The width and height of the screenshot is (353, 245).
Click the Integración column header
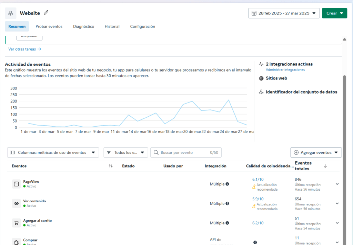[x=215, y=166]
